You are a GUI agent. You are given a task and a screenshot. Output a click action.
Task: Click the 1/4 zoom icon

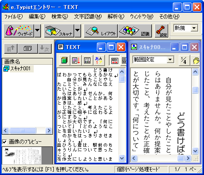184,60
